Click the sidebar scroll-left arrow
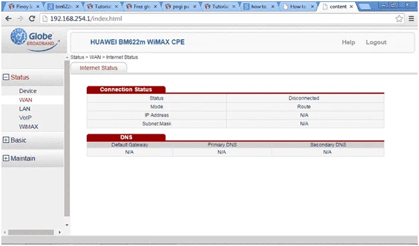Viewport: 419px width, 246px height. [5, 233]
